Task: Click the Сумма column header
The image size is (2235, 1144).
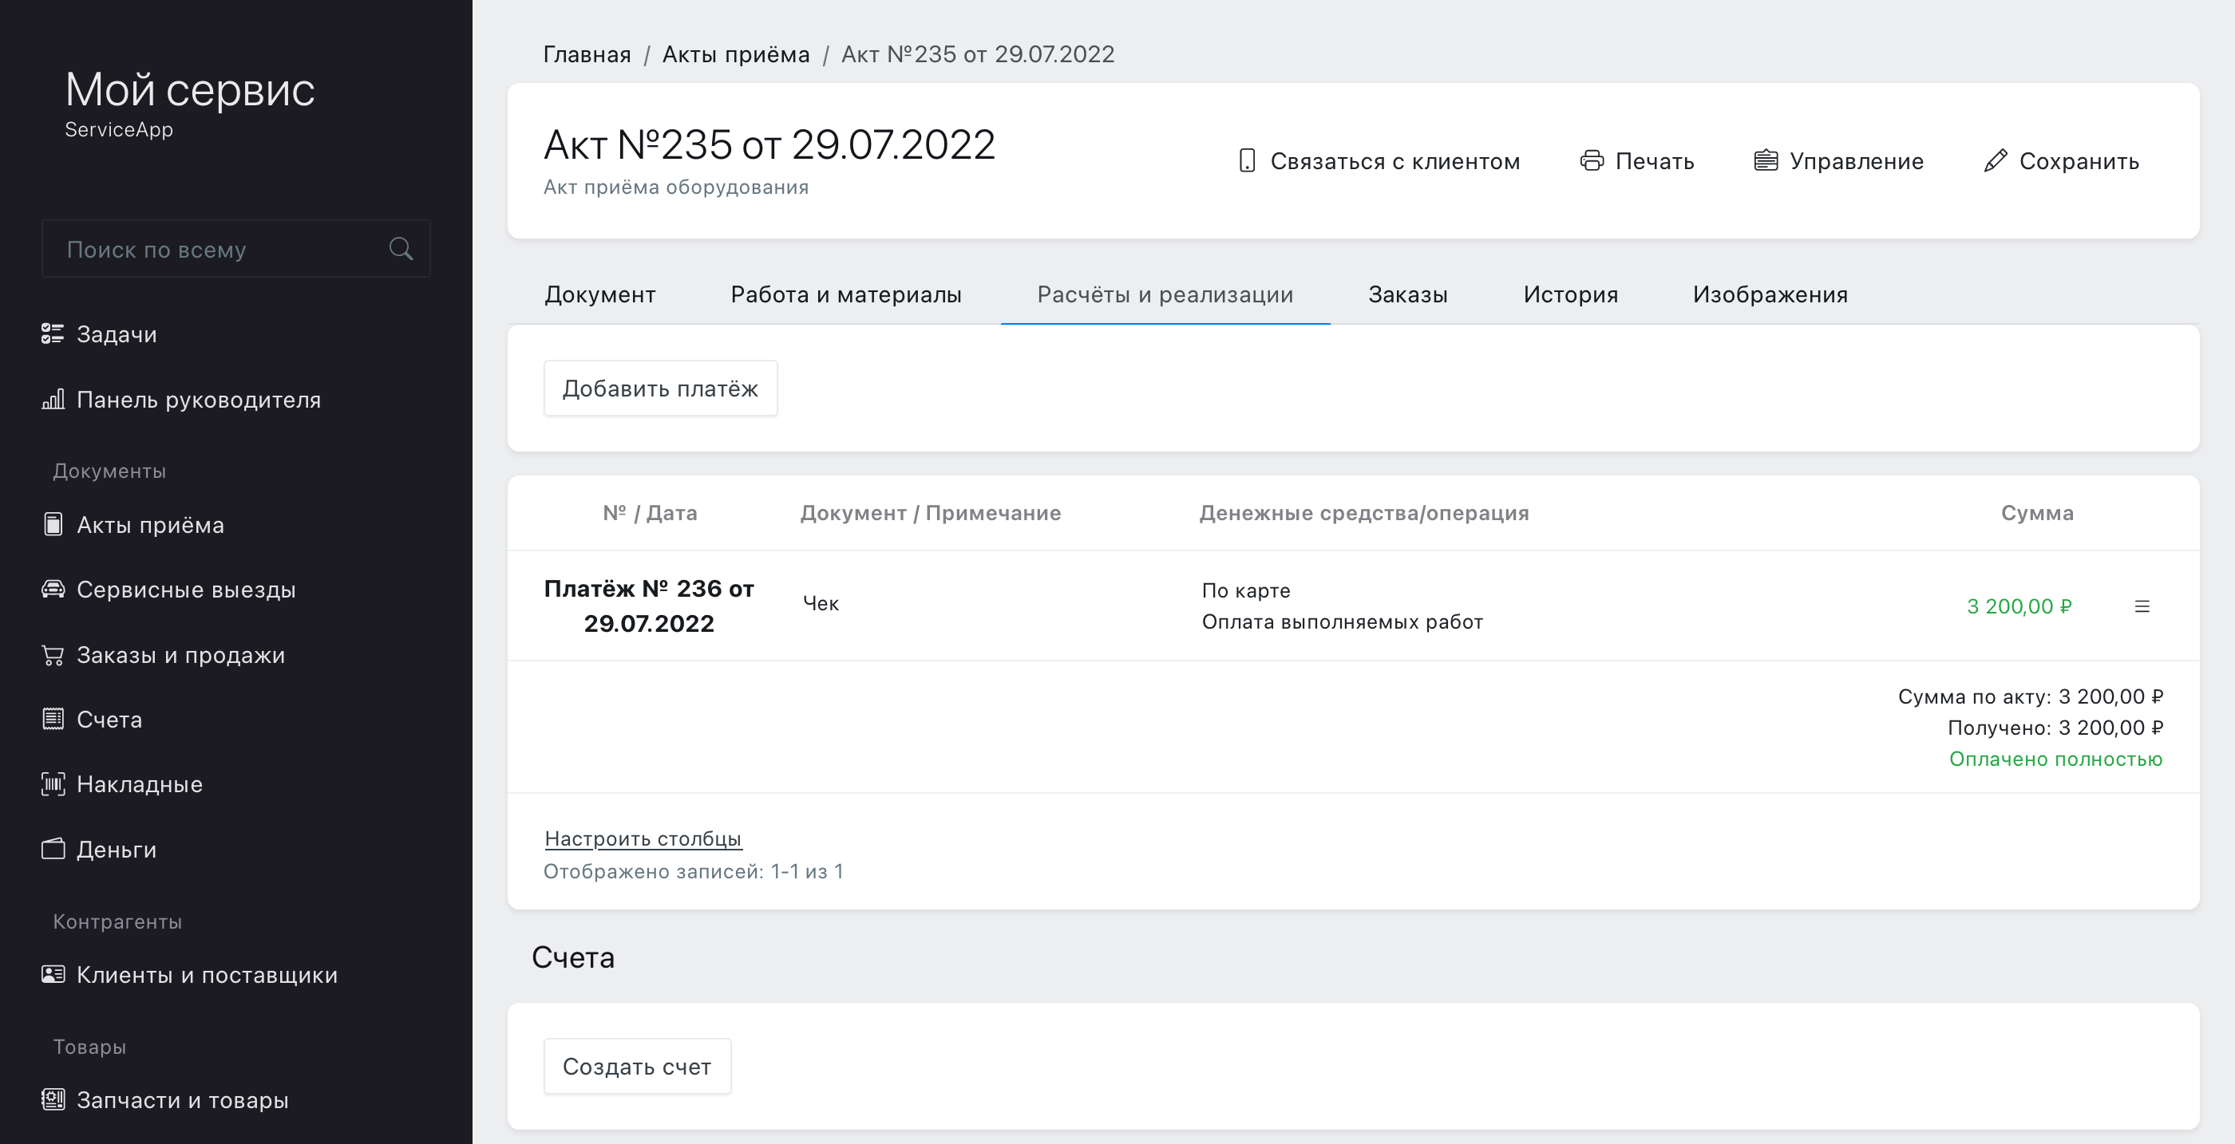Action: tap(2037, 513)
